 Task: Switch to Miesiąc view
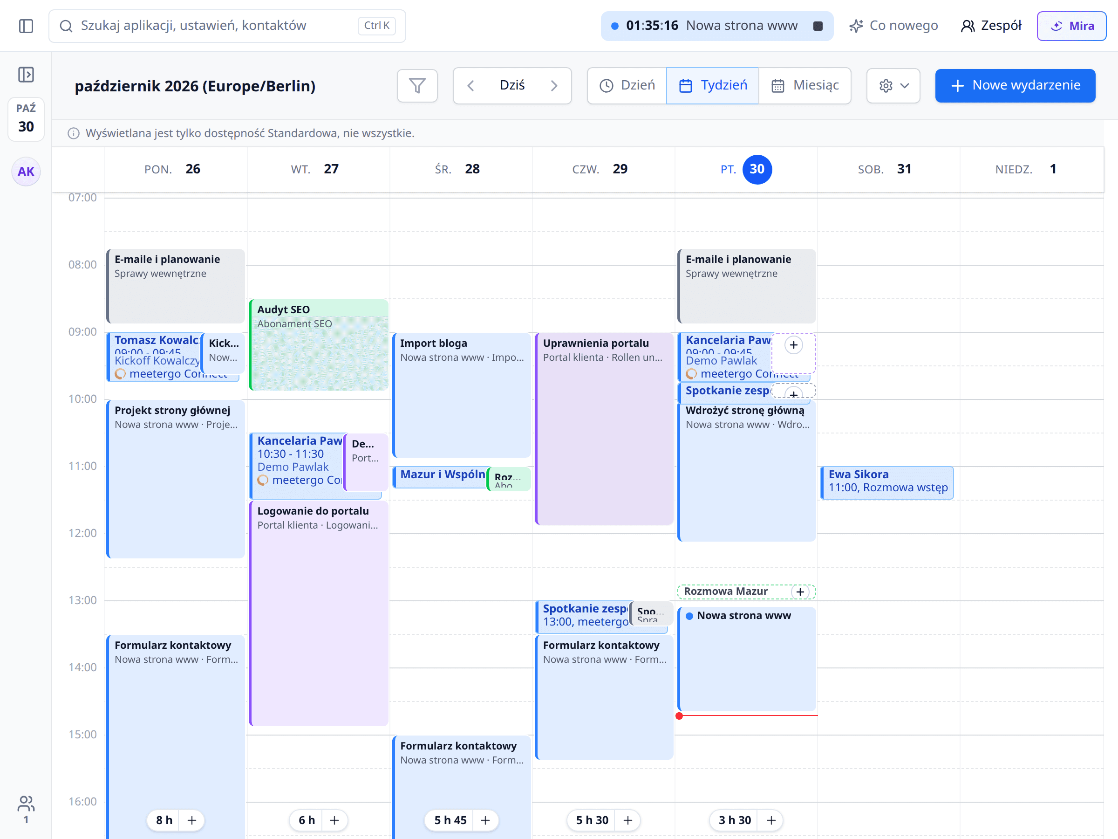pyautogui.click(x=804, y=85)
